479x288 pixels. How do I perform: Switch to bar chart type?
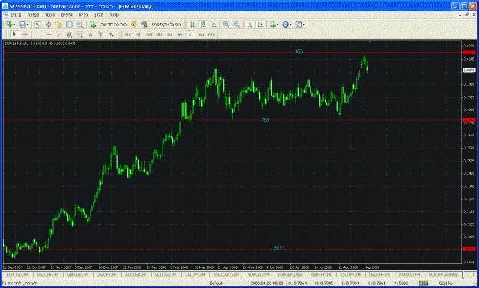pos(192,25)
